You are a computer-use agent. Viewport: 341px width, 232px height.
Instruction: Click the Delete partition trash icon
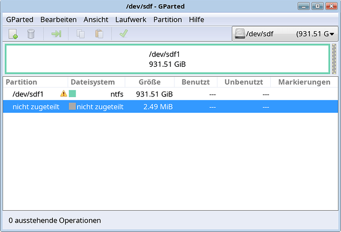click(x=31, y=34)
